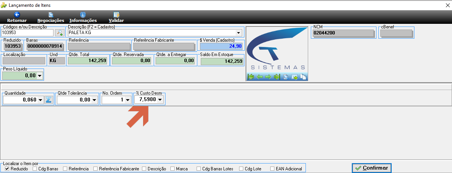Click the Retornar label
Image resolution: width=452 pixels, height=173 pixels.
pos(17,21)
